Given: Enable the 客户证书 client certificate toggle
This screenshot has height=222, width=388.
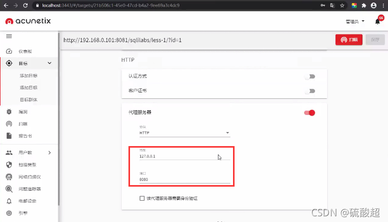Looking at the screenshot, I should click(310, 91).
